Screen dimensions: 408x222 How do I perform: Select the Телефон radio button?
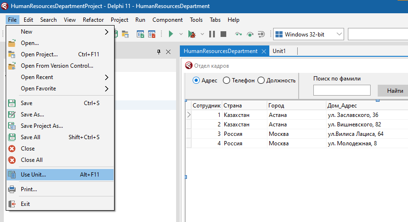pos(226,80)
